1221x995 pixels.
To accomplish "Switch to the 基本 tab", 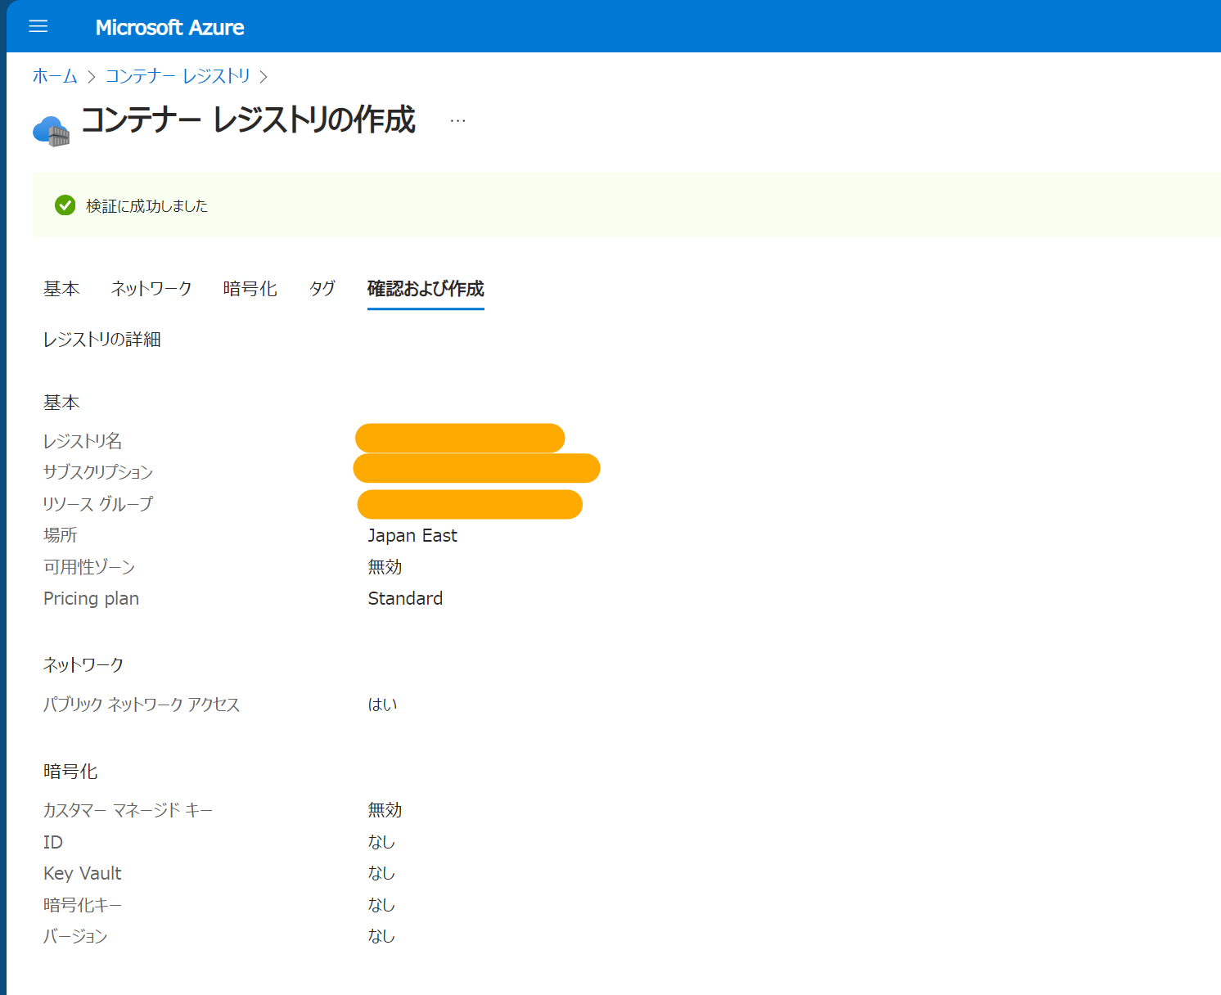I will click(61, 289).
